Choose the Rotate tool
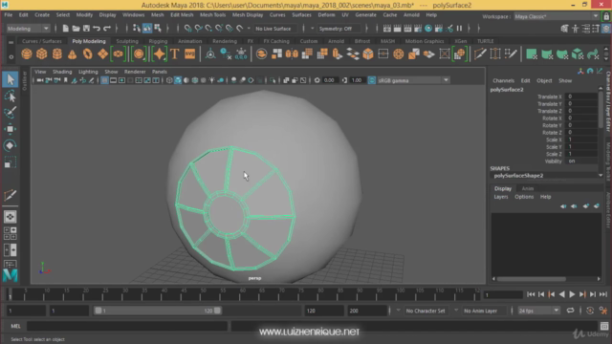The height and width of the screenshot is (344, 612). point(11,145)
